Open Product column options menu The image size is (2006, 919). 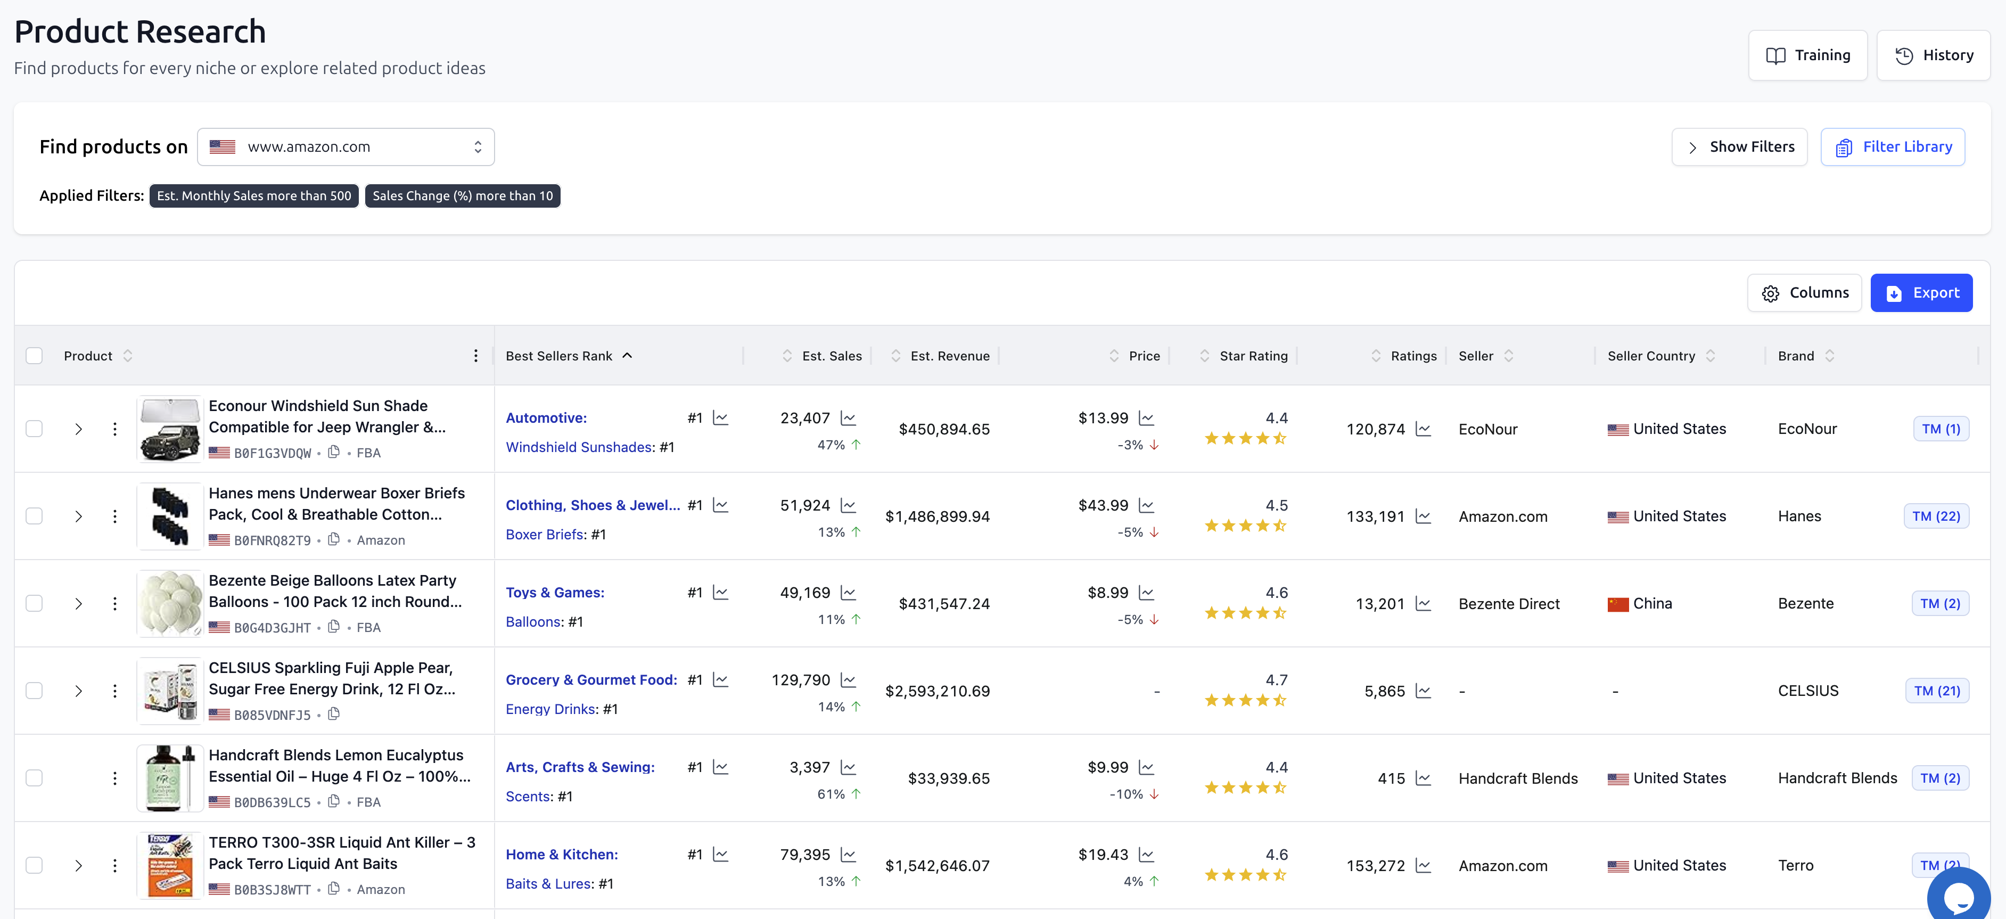tap(476, 356)
